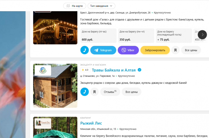Click the КЕМПИНГ category label
The height and width of the screenshot is (138, 209).
[85, 118]
